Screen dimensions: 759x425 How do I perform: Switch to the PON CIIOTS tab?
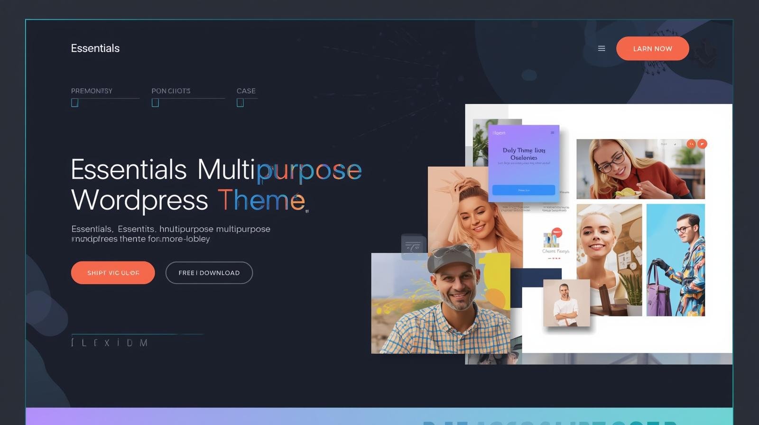pyautogui.click(x=171, y=91)
